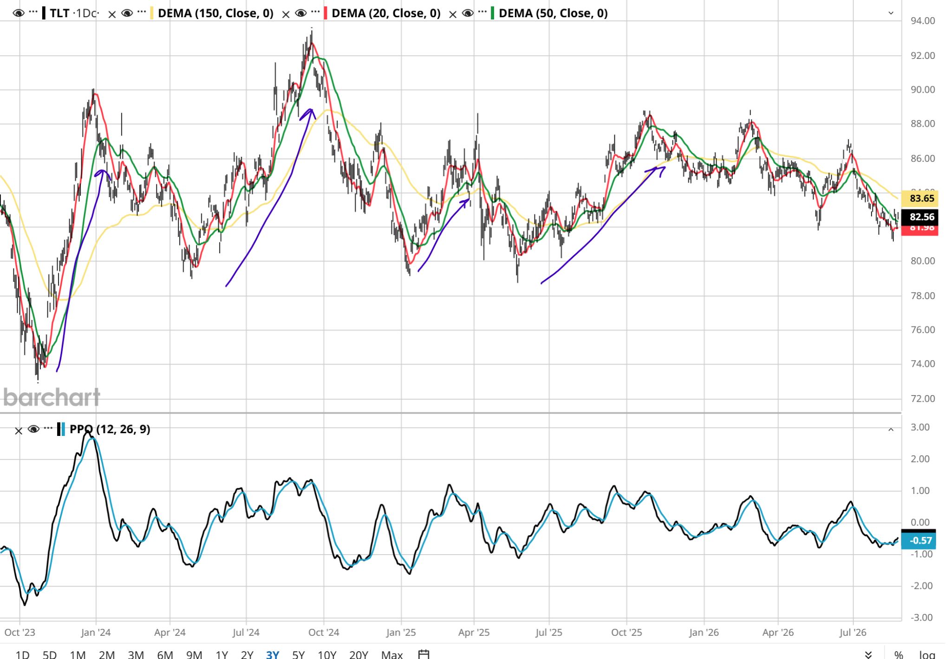Select the 2M time range
The image size is (951, 659).
tap(106, 654)
